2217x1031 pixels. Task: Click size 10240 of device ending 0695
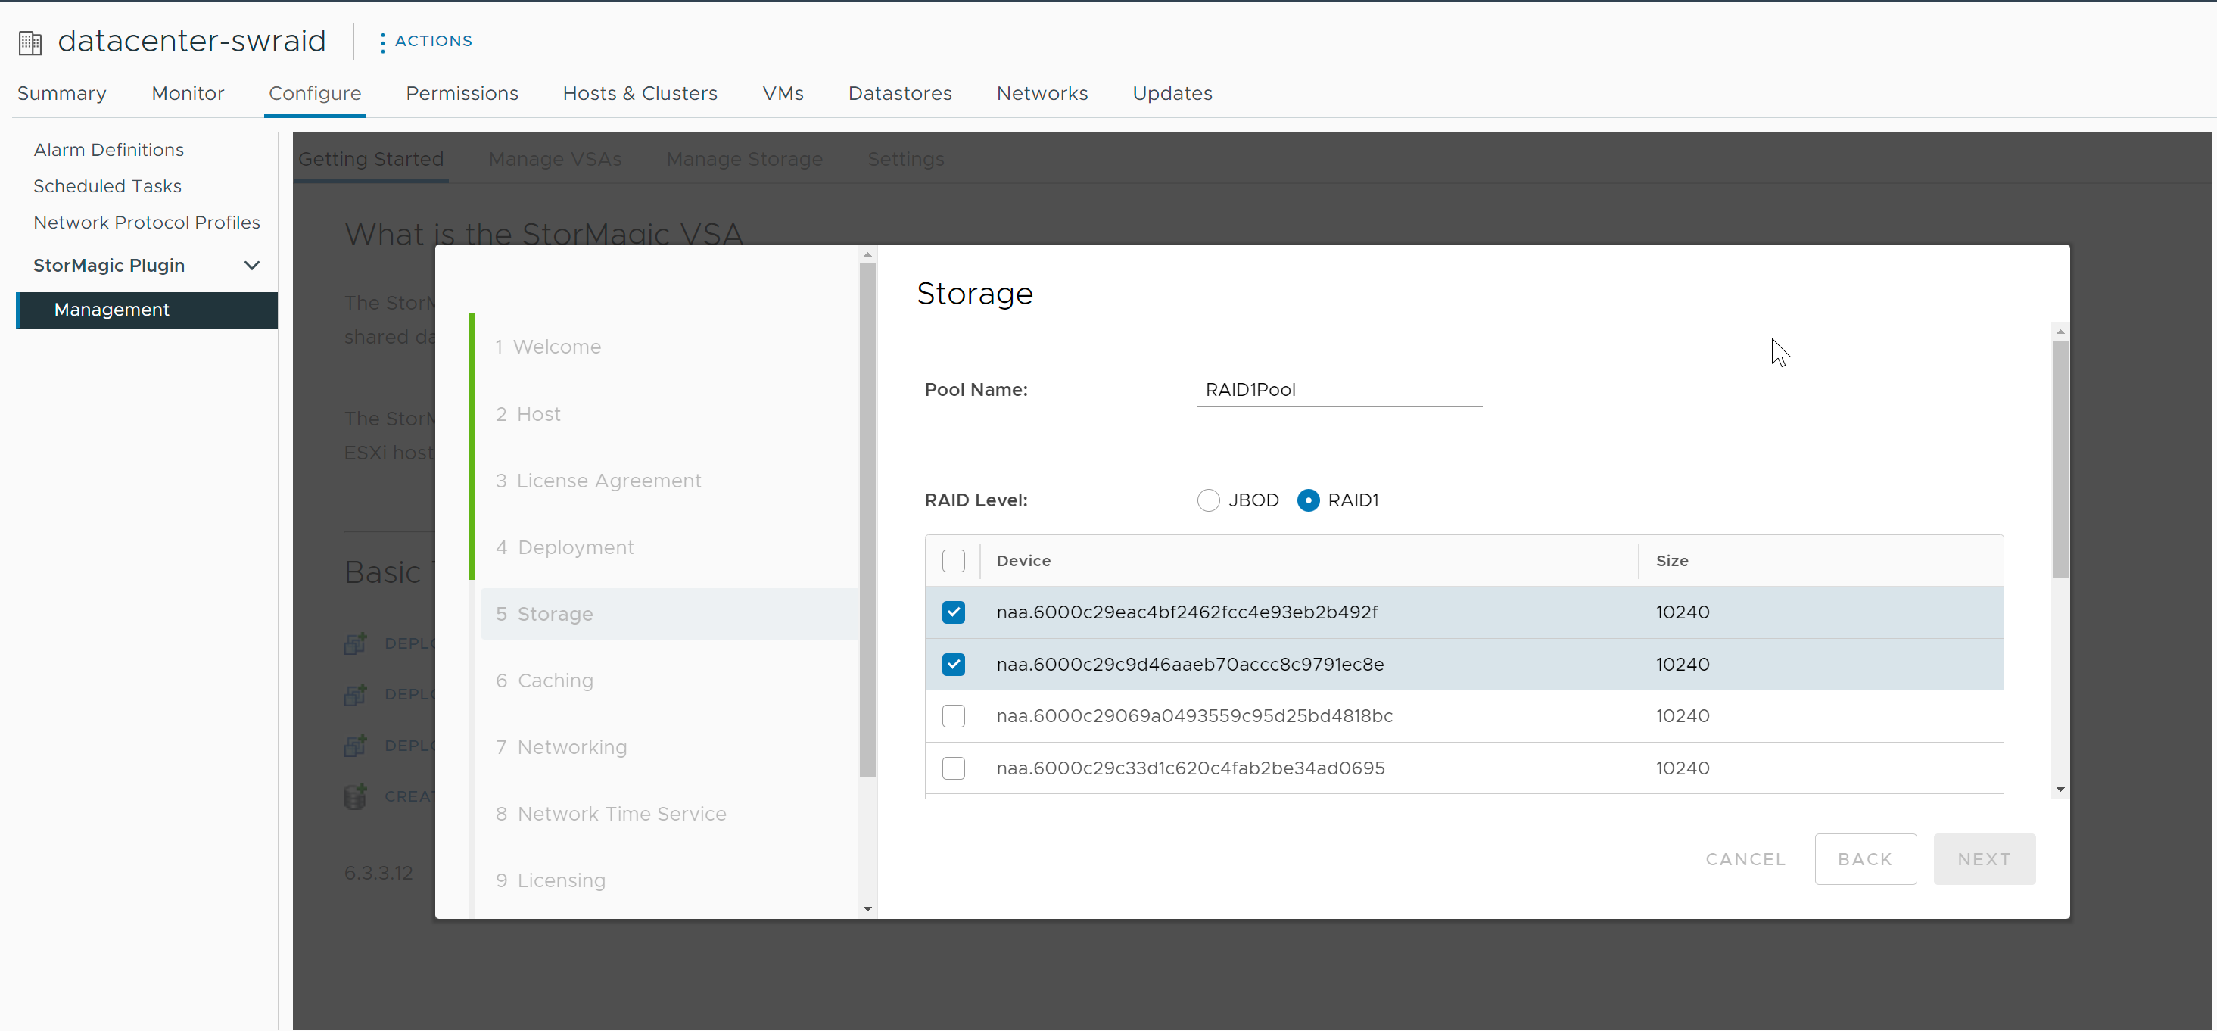point(1683,768)
